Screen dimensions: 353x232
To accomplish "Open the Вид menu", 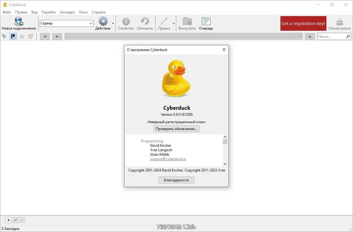I will (x=34, y=12).
